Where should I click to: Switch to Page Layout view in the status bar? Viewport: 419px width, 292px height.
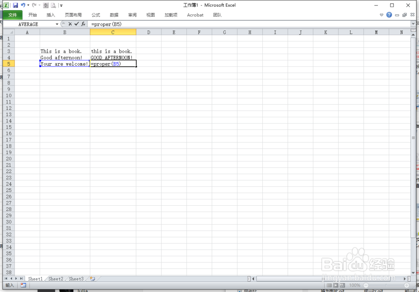(x=336, y=285)
